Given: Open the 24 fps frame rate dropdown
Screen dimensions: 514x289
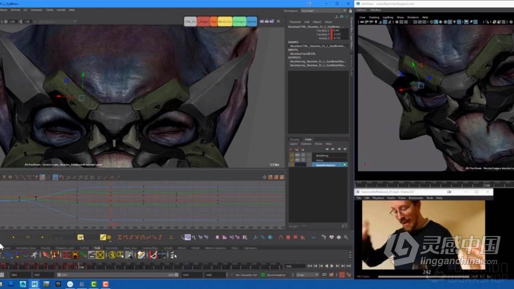Looking at the screenshot, I should tap(307, 275).
